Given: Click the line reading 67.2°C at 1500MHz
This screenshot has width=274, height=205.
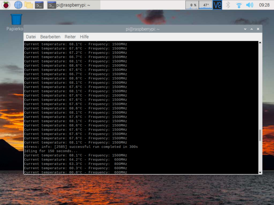Looking at the screenshot, I should coord(75,53).
